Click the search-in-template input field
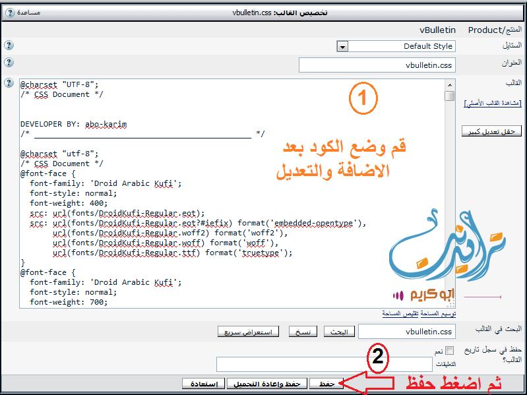The width and height of the screenshot is (527, 395). tap(407, 332)
